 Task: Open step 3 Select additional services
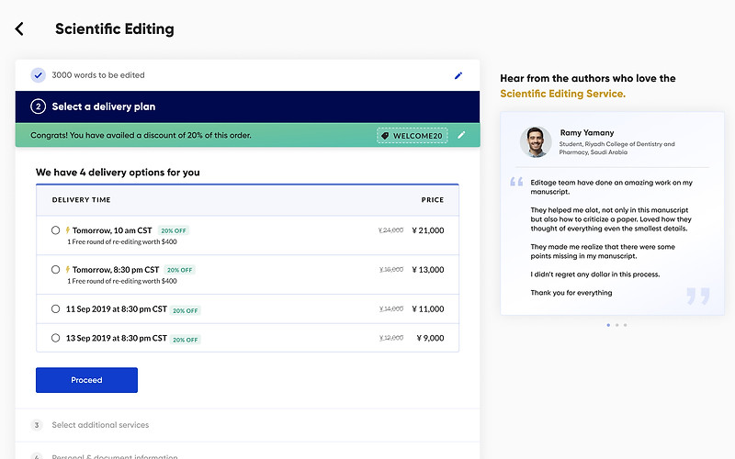point(247,425)
